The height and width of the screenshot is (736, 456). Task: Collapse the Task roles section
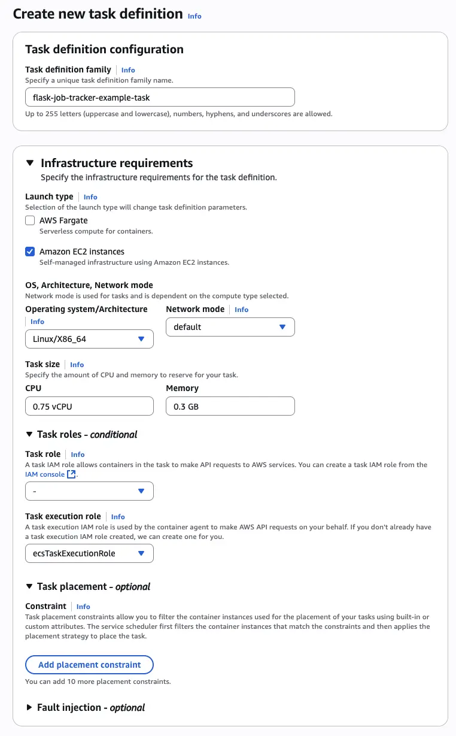pos(29,434)
